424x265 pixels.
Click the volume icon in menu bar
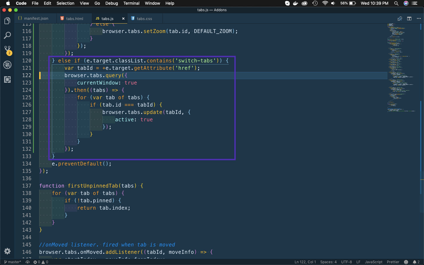pos(333,3)
